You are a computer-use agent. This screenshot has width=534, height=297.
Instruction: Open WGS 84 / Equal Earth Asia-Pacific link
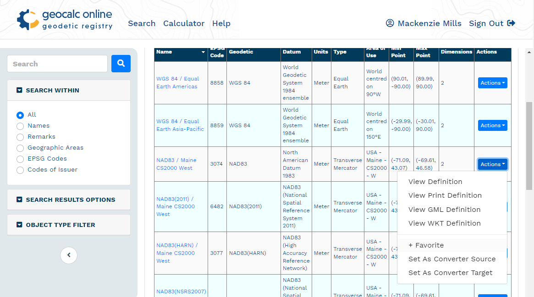tap(180, 125)
